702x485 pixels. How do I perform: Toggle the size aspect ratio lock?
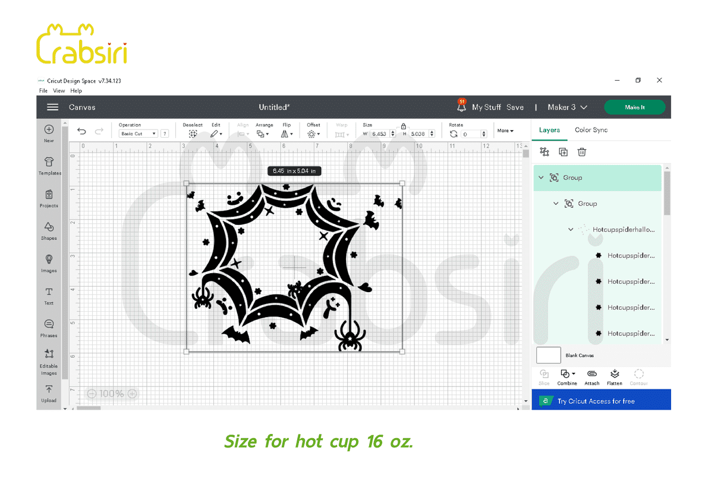tap(404, 126)
